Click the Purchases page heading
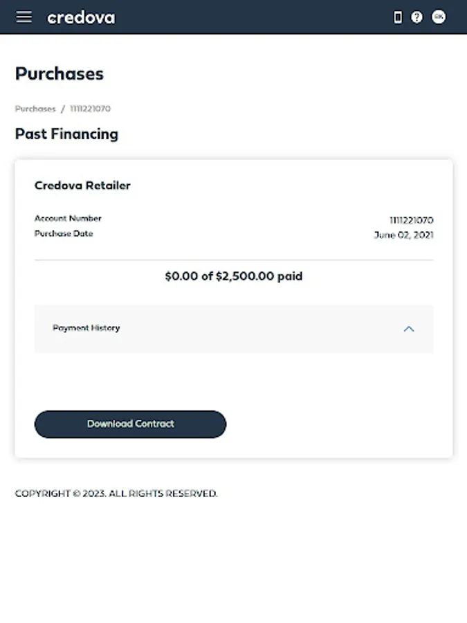The height and width of the screenshot is (623, 467). pos(59,74)
